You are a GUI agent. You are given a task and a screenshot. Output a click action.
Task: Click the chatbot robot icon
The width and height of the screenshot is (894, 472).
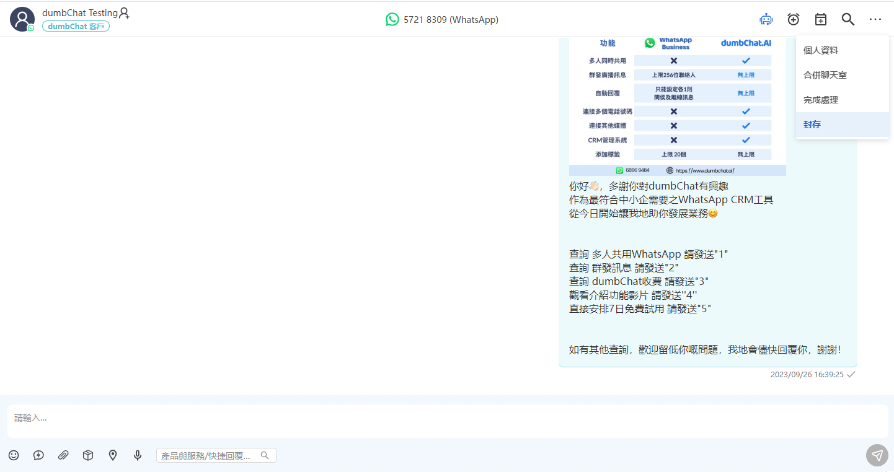point(766,19)
